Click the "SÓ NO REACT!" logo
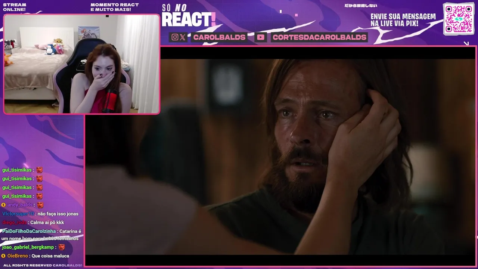Image resolution: width=478 pixels, height=269 pixels. tap(189, 16)
